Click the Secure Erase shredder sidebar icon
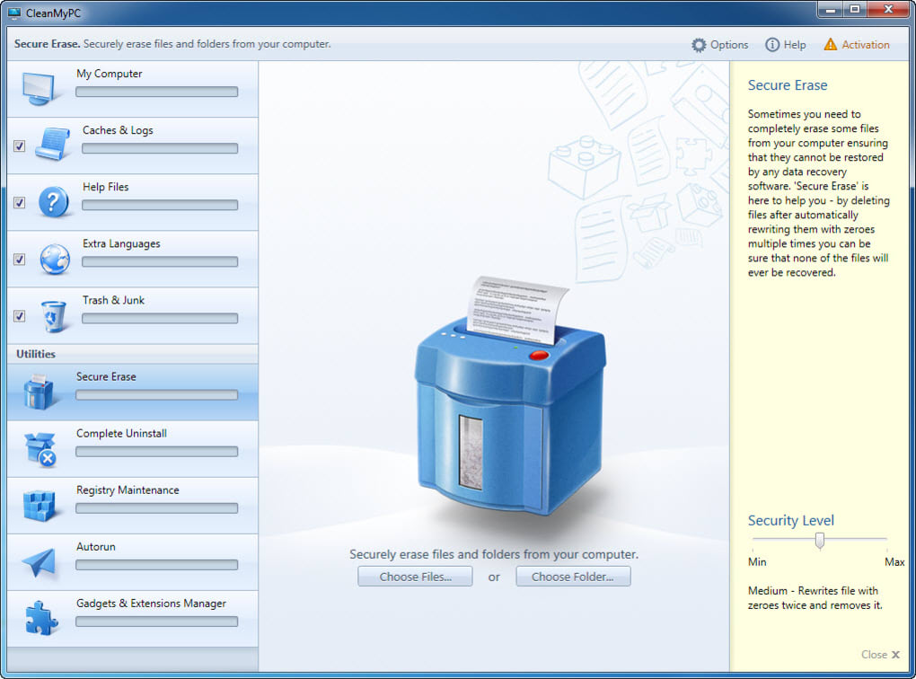Image resolution: width=916 pixels, height=679 pixels. 38,392
